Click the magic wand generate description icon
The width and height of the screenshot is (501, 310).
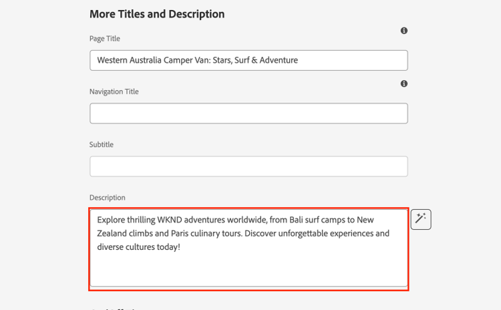point(421,219)
